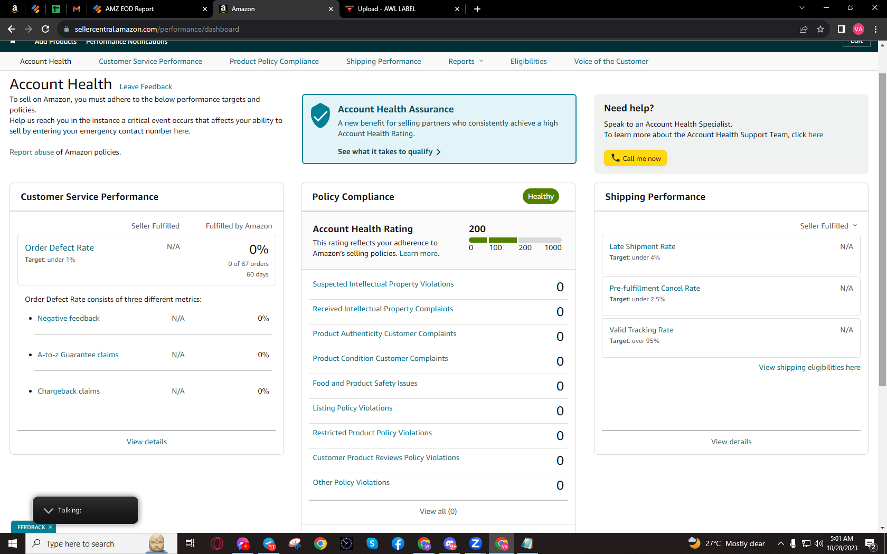Click the Account Health Rating progress bar

[x=515, y=240]
